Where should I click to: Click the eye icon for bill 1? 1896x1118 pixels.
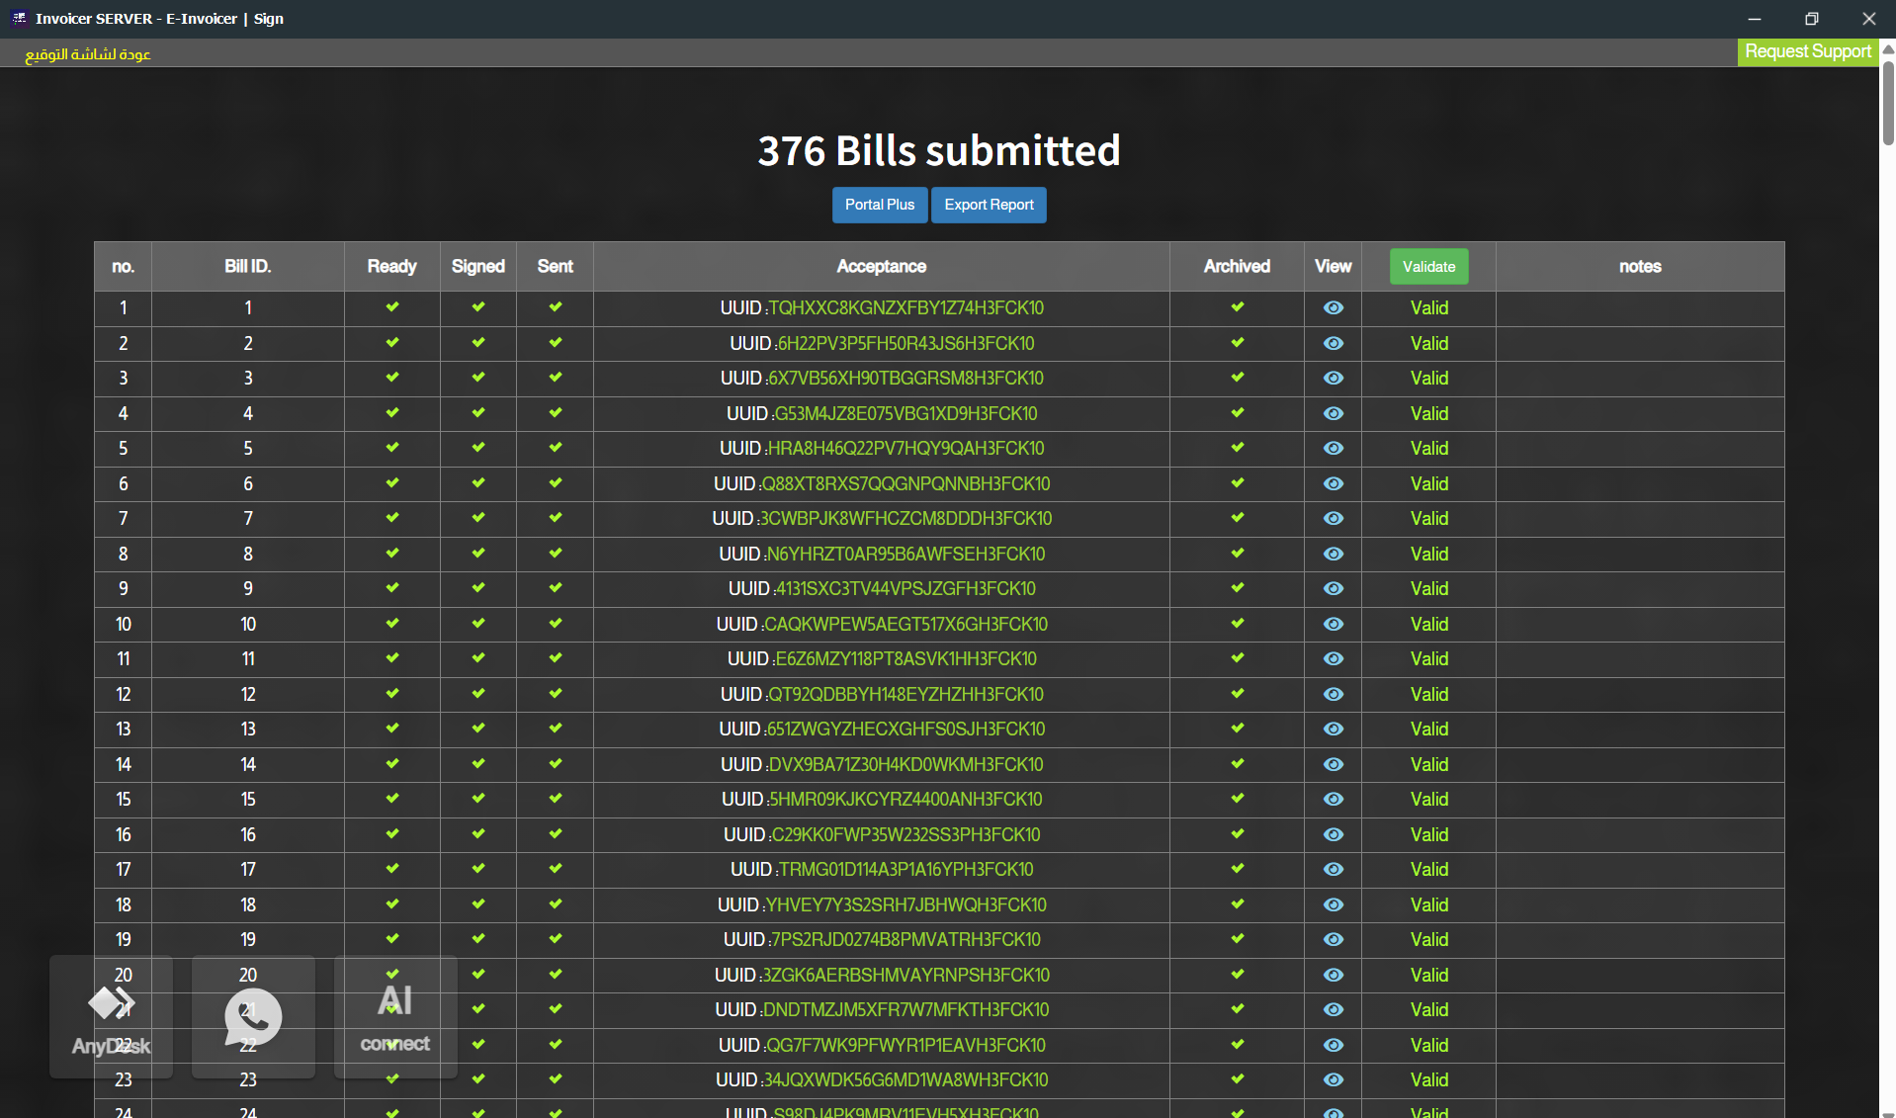tap(1333, 308)
